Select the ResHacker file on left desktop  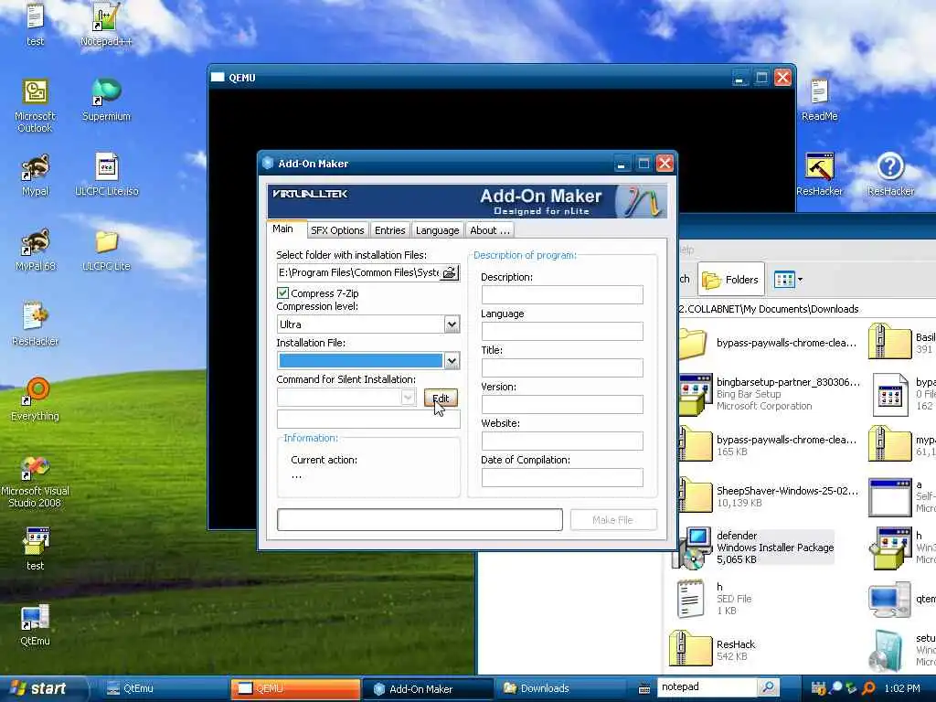(36, 324)
